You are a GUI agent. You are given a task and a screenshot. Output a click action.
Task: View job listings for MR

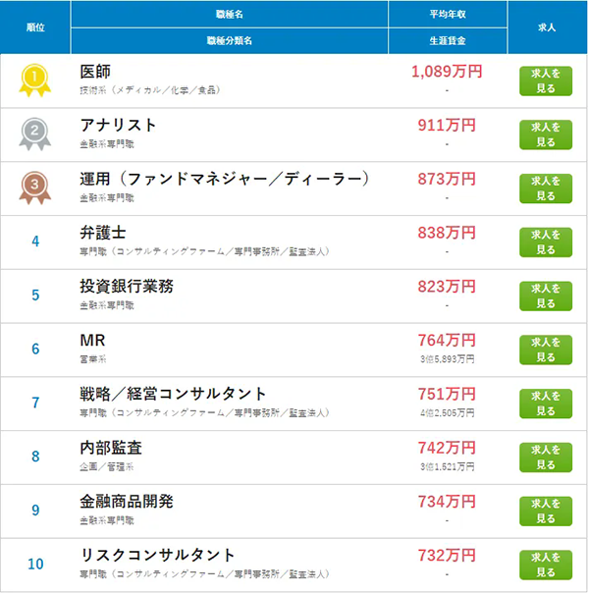(546, 351)
